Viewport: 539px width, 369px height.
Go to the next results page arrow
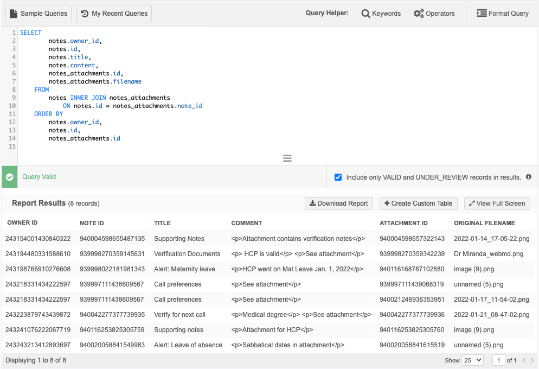coord(532,360)
